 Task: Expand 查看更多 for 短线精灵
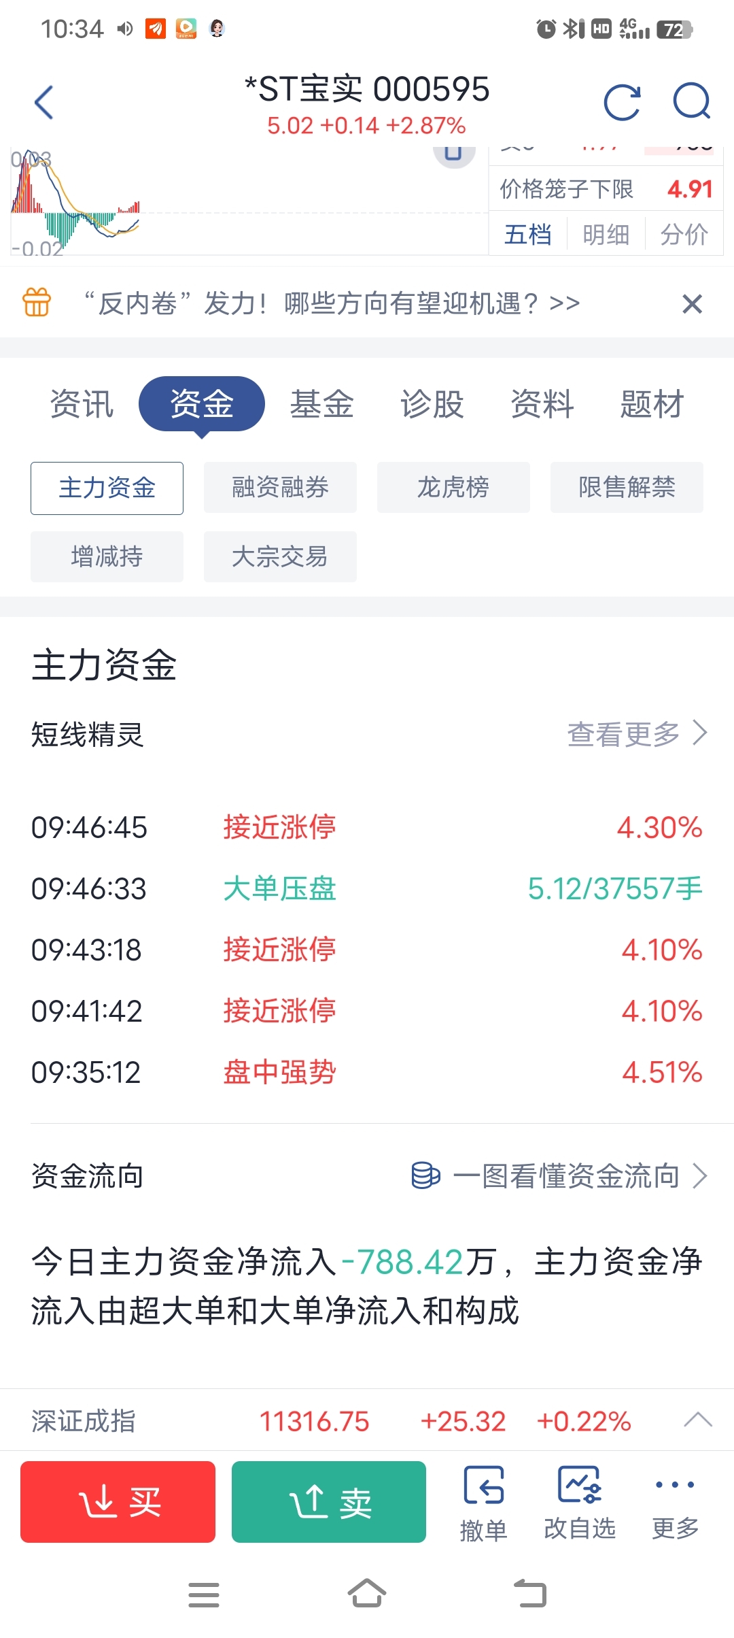click(x=637, y=733)
